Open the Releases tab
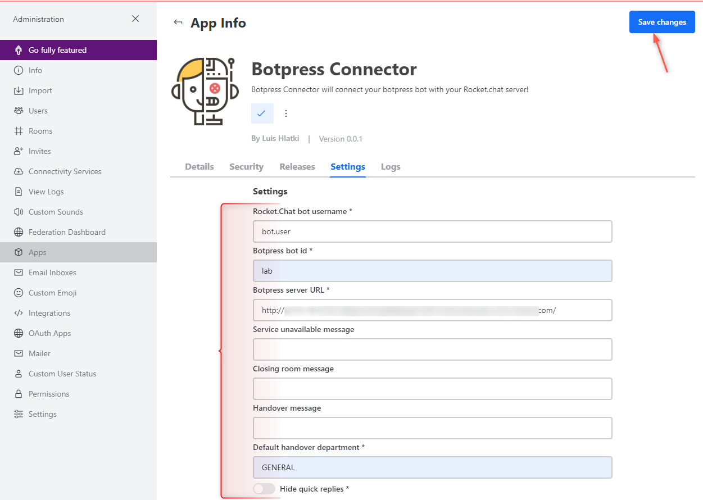 (297, 167)
